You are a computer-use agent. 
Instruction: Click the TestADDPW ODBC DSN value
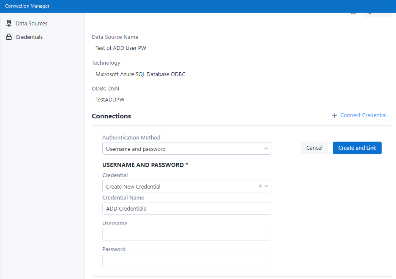110,100
